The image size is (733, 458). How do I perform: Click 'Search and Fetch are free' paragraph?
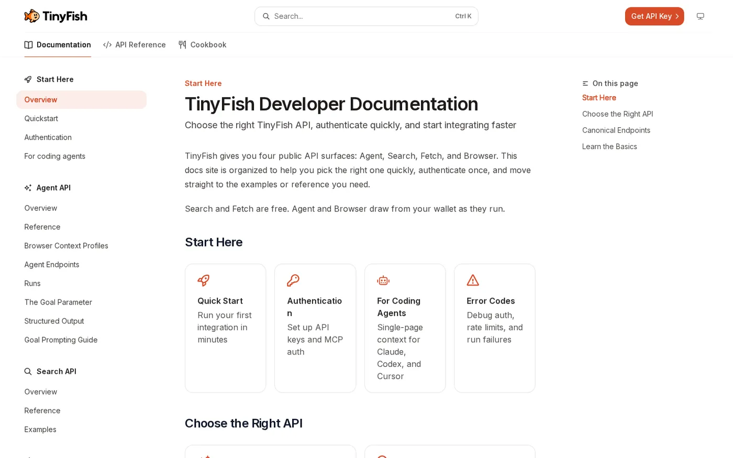pyautogui.click(x=345, y=209)
